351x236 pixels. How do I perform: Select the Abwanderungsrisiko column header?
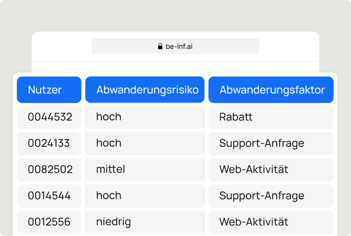click(x=145, y=90)
